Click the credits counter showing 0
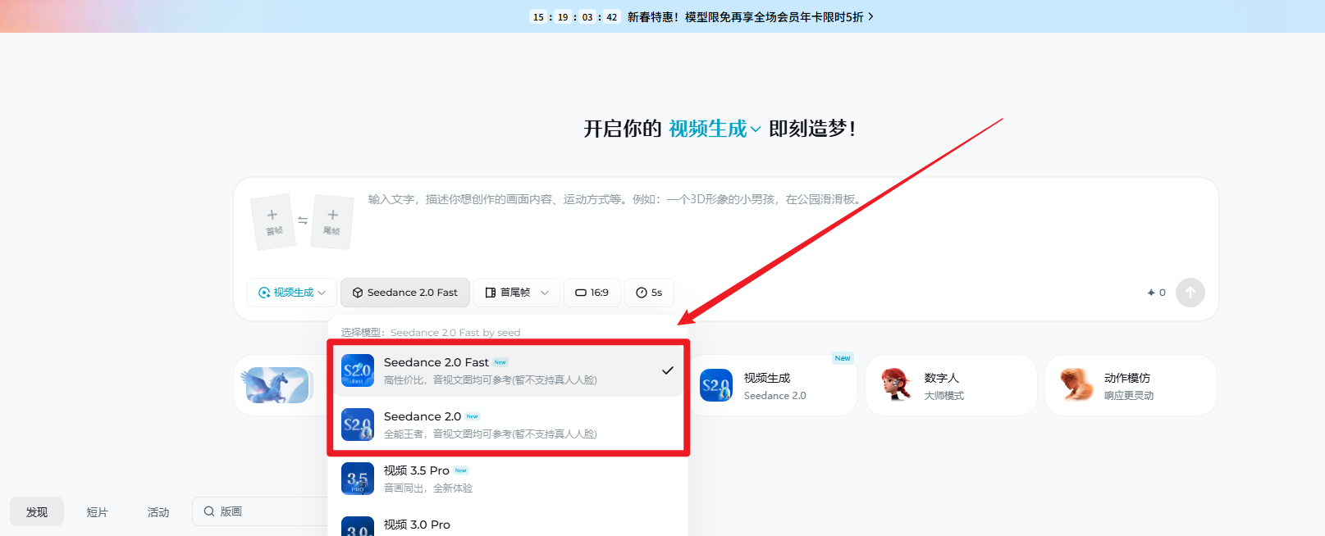1325x536 pixels. (x=1156, y=293)
